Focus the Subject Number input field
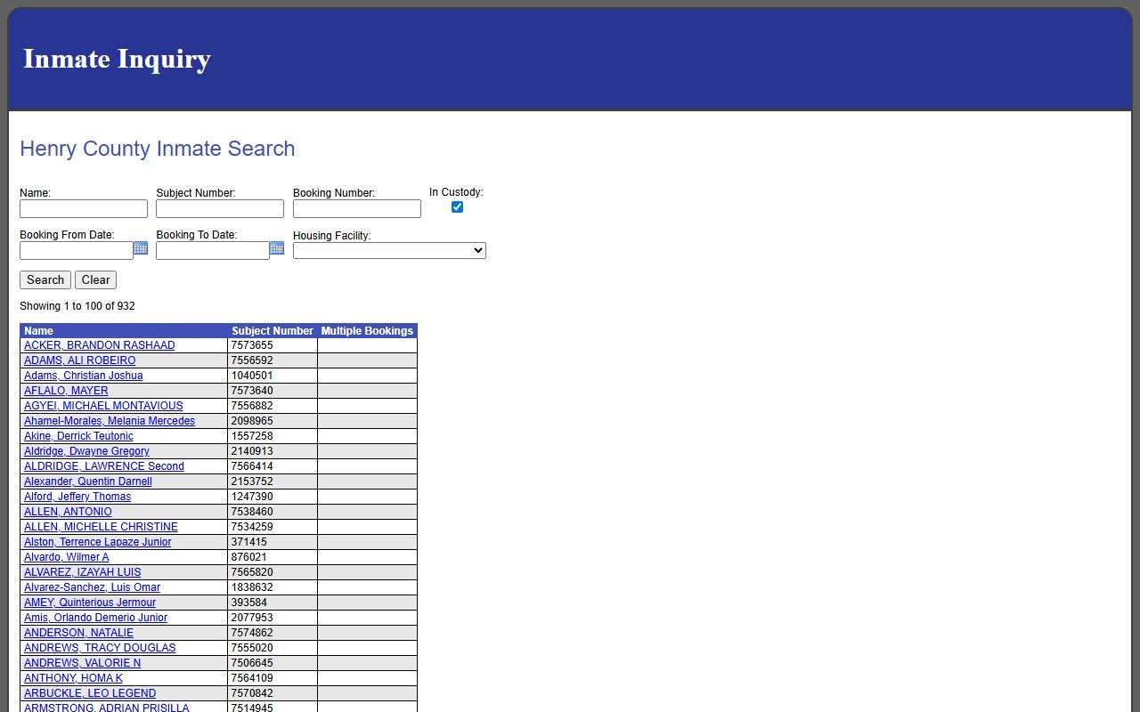 [220, 208]
